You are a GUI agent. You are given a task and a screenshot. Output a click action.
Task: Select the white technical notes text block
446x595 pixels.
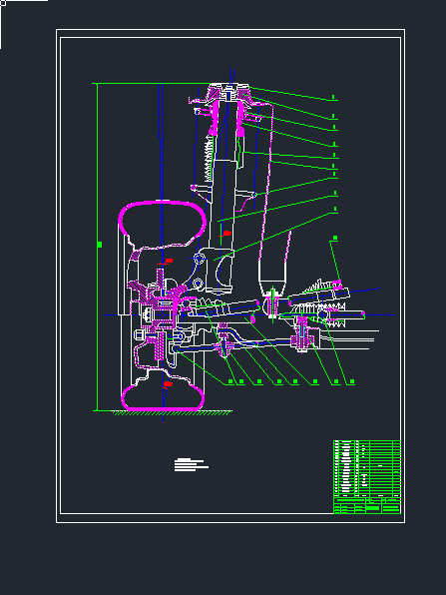[192, 465]
